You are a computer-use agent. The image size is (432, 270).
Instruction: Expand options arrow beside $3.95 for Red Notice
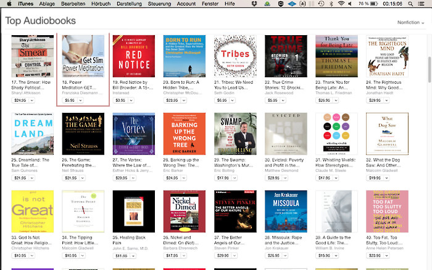click(x=130, y=100)
